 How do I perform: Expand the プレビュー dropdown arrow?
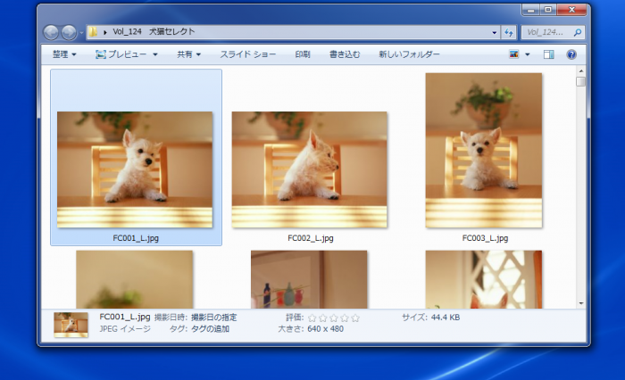point(155,54)
